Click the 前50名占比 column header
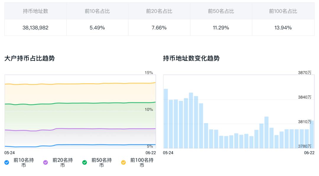The height and width of the screenshot is (176, 319). click(x=221, y=11)
